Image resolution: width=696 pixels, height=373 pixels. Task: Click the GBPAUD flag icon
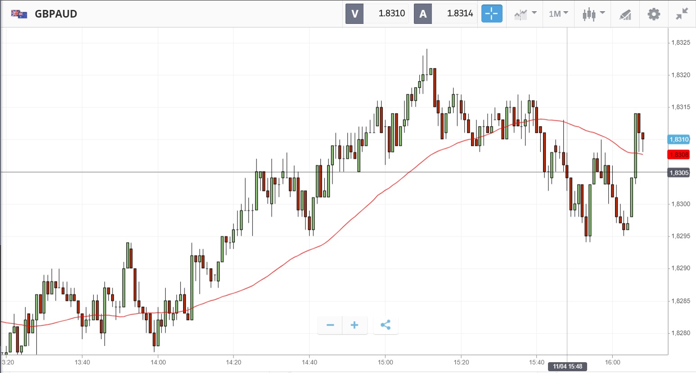tap(19, 14)
